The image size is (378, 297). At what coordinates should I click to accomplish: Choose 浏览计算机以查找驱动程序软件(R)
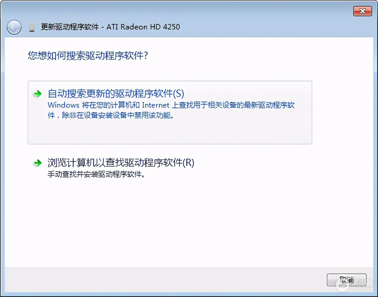[x=121, y=163]
